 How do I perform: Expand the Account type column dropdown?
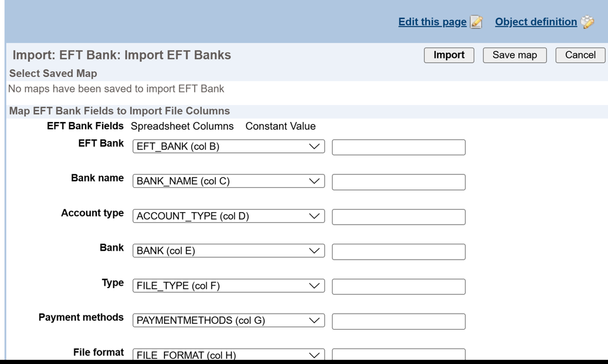click(229, 216)
